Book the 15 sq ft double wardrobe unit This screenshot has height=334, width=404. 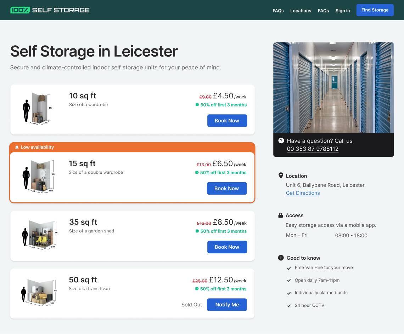226,188
